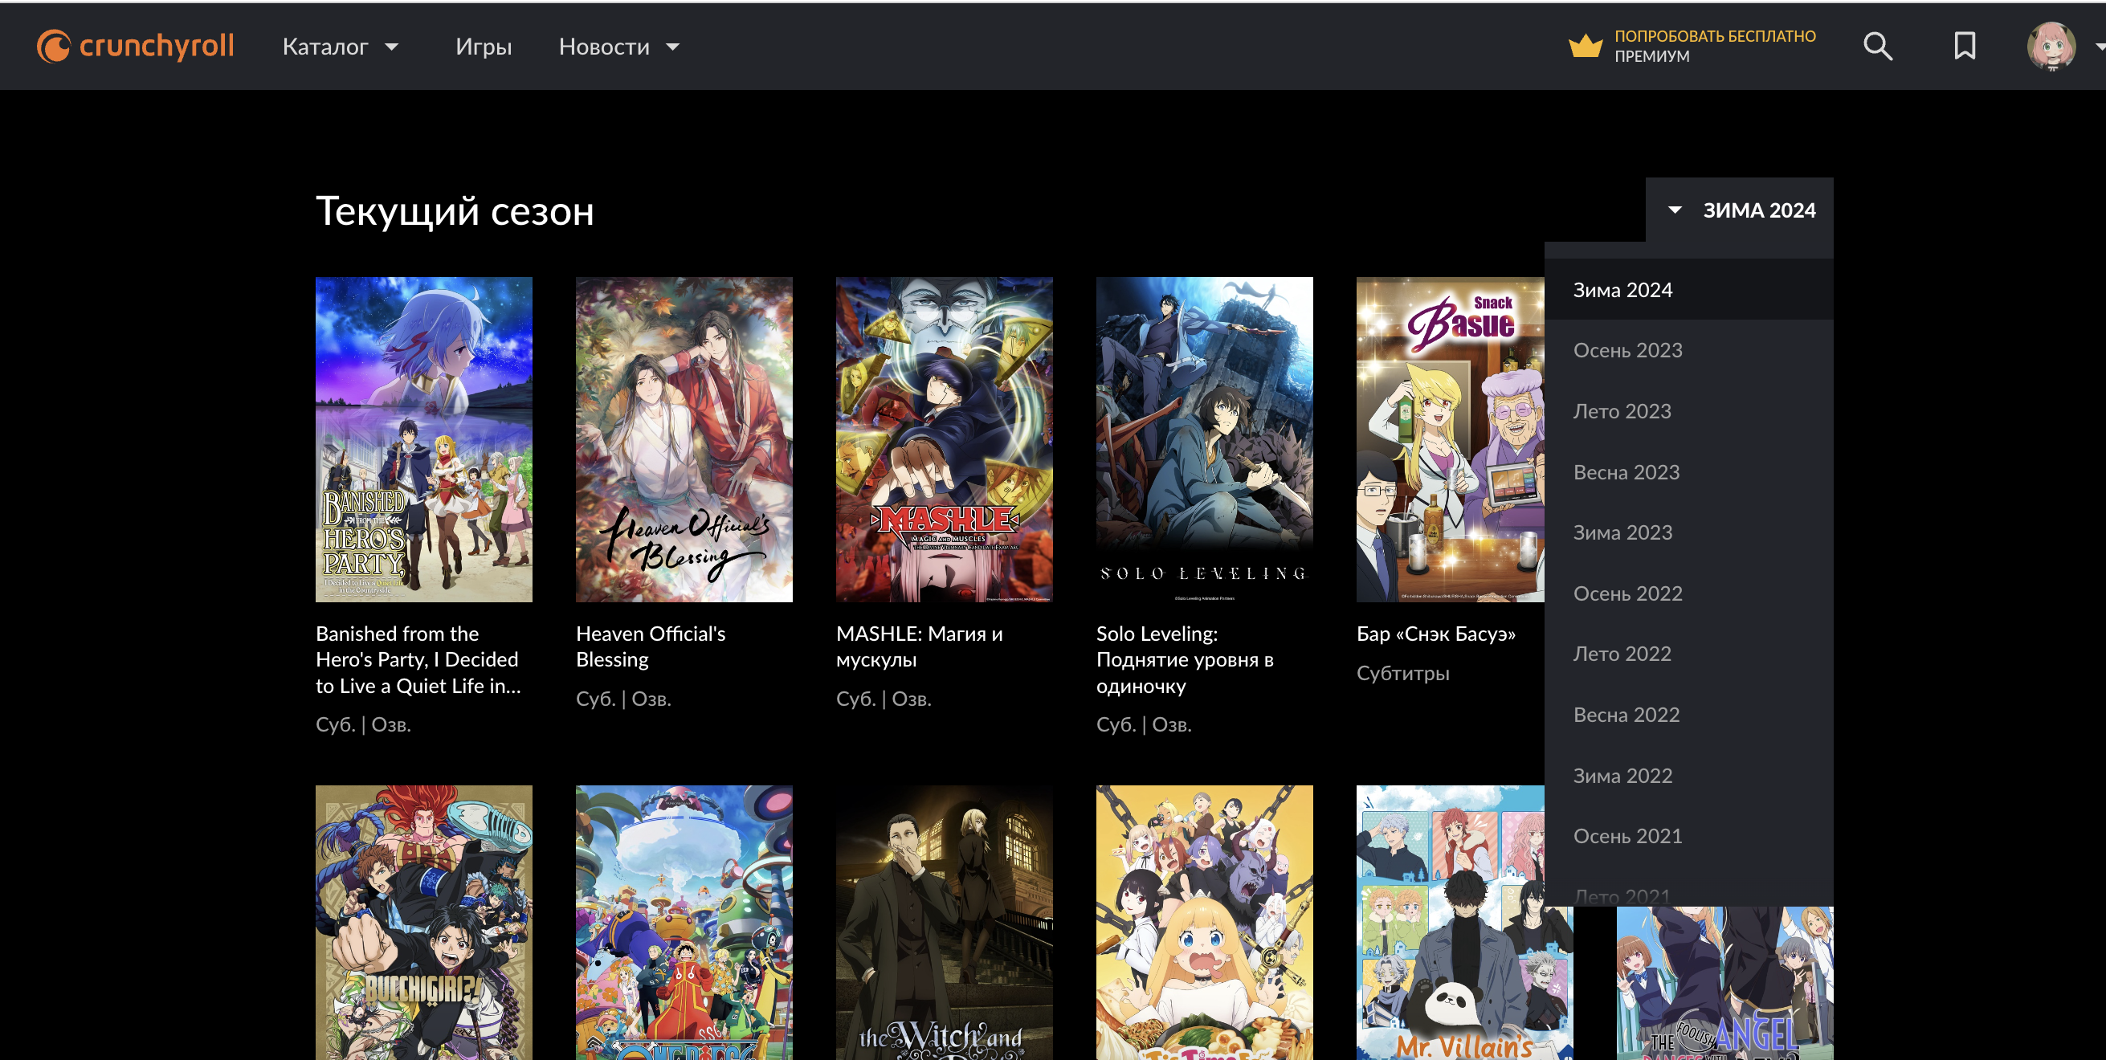Open the Solo Leveling poster

tap(1204, 439)
